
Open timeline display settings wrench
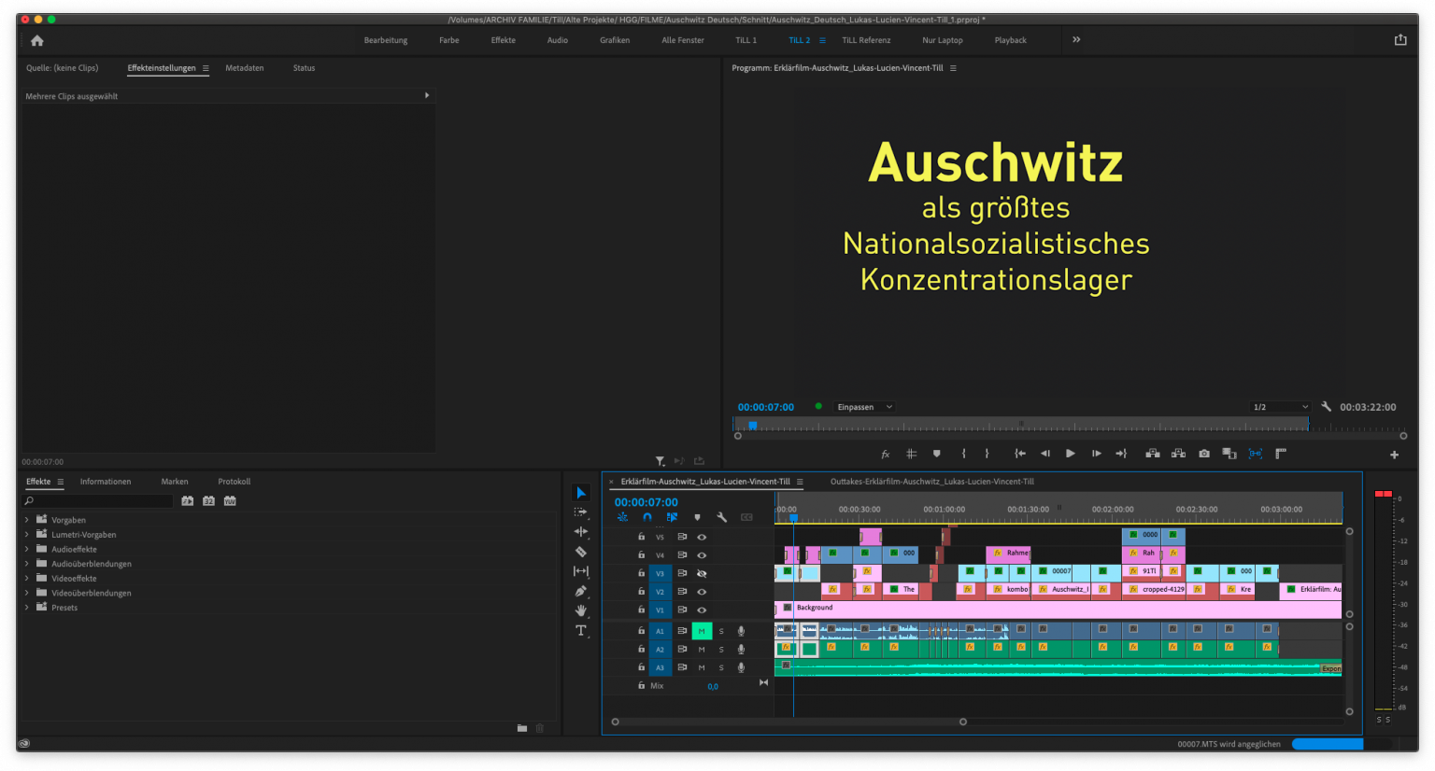point(721,517)
